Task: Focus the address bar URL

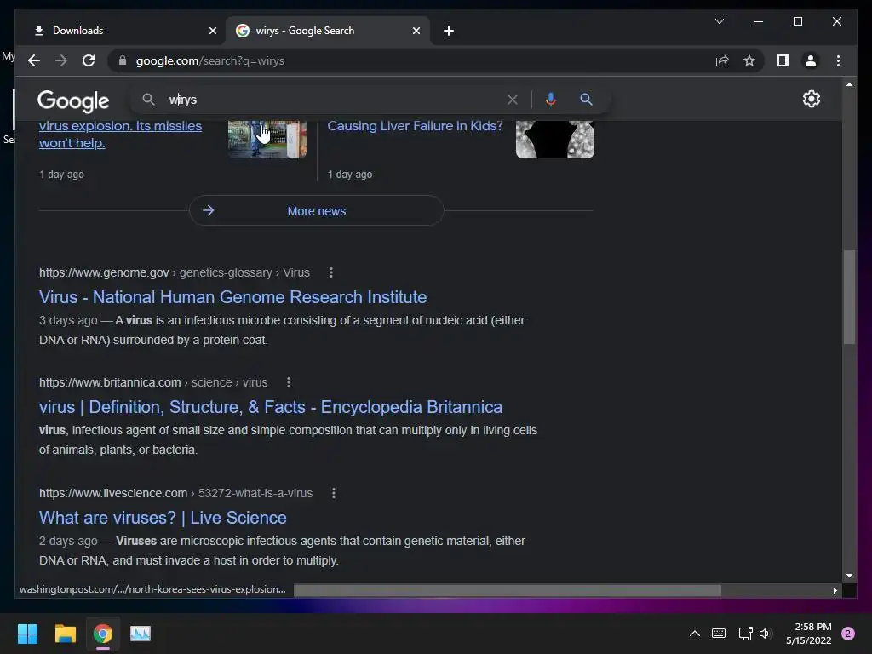Action: (x=210, y=60)
